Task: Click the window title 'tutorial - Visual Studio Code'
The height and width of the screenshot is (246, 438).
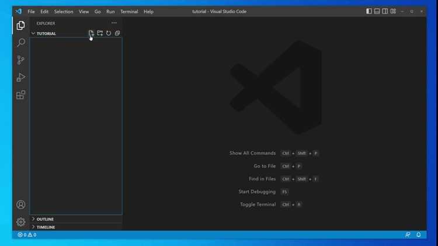Action: (x=219, y=12)
